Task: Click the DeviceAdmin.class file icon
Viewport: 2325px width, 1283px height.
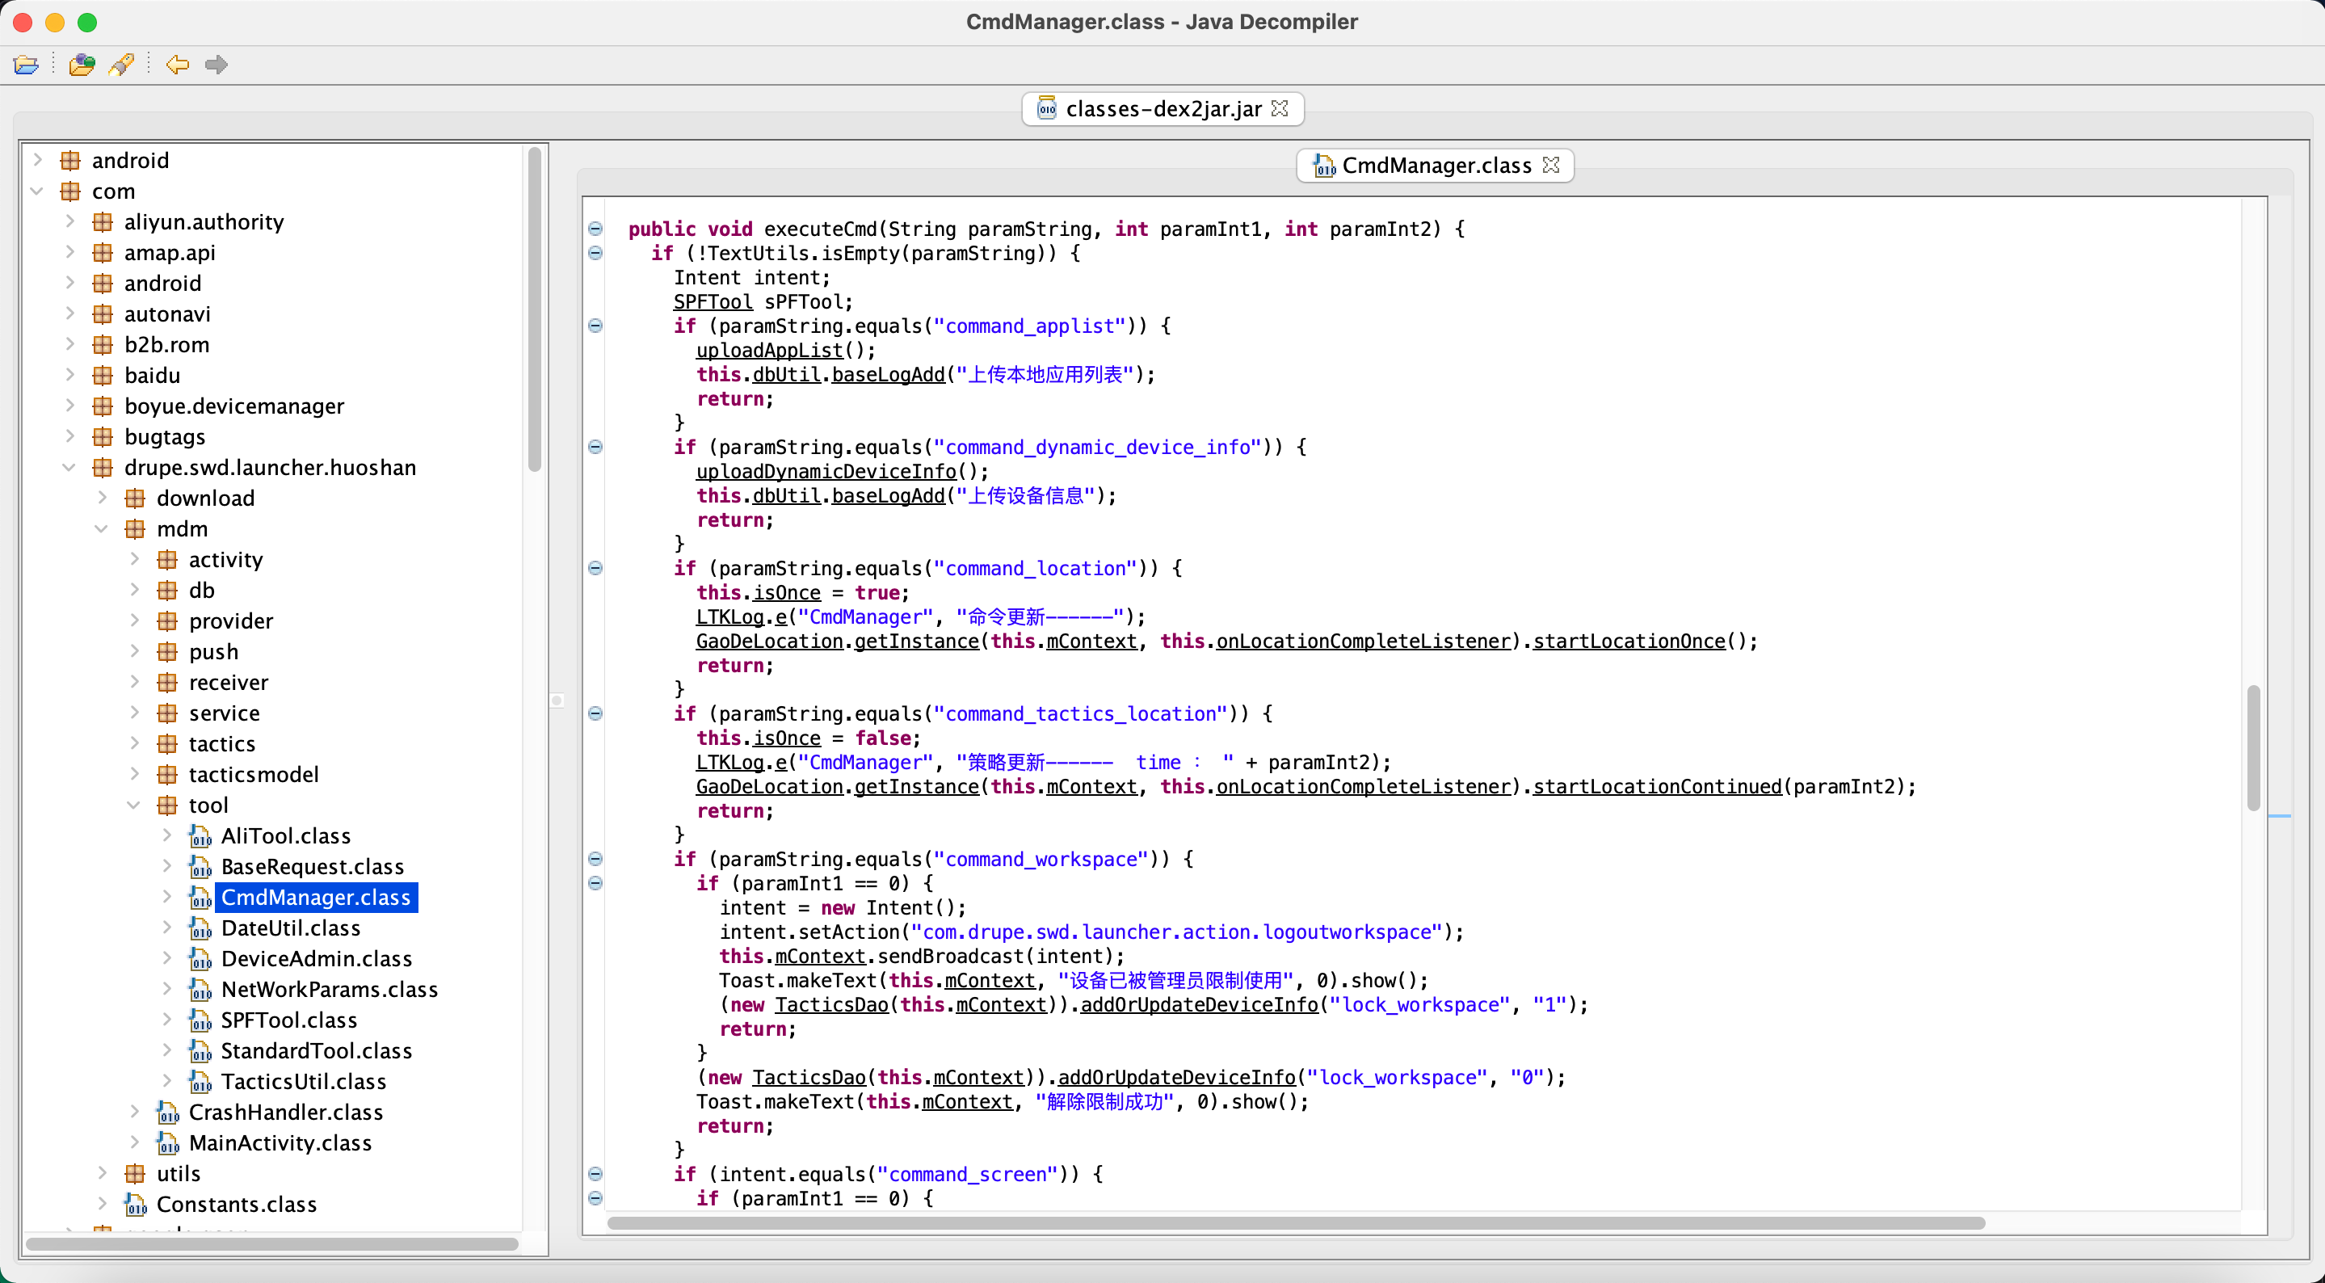Action: pos(200,959)
